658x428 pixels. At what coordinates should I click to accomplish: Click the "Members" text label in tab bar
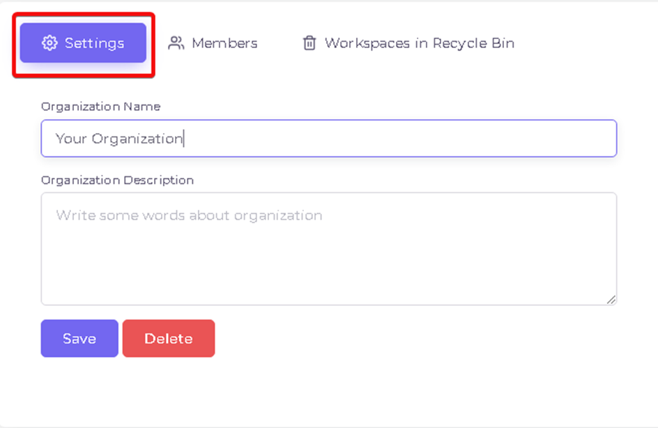click(224, 43)
